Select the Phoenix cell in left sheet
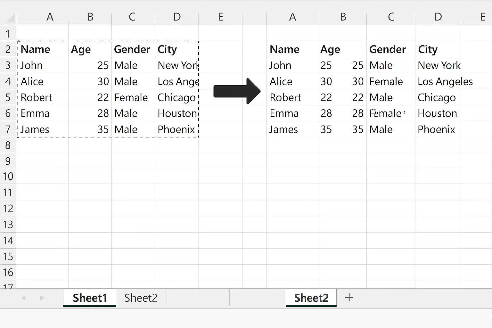The image size is (492, 328). (x=177, y=129)
